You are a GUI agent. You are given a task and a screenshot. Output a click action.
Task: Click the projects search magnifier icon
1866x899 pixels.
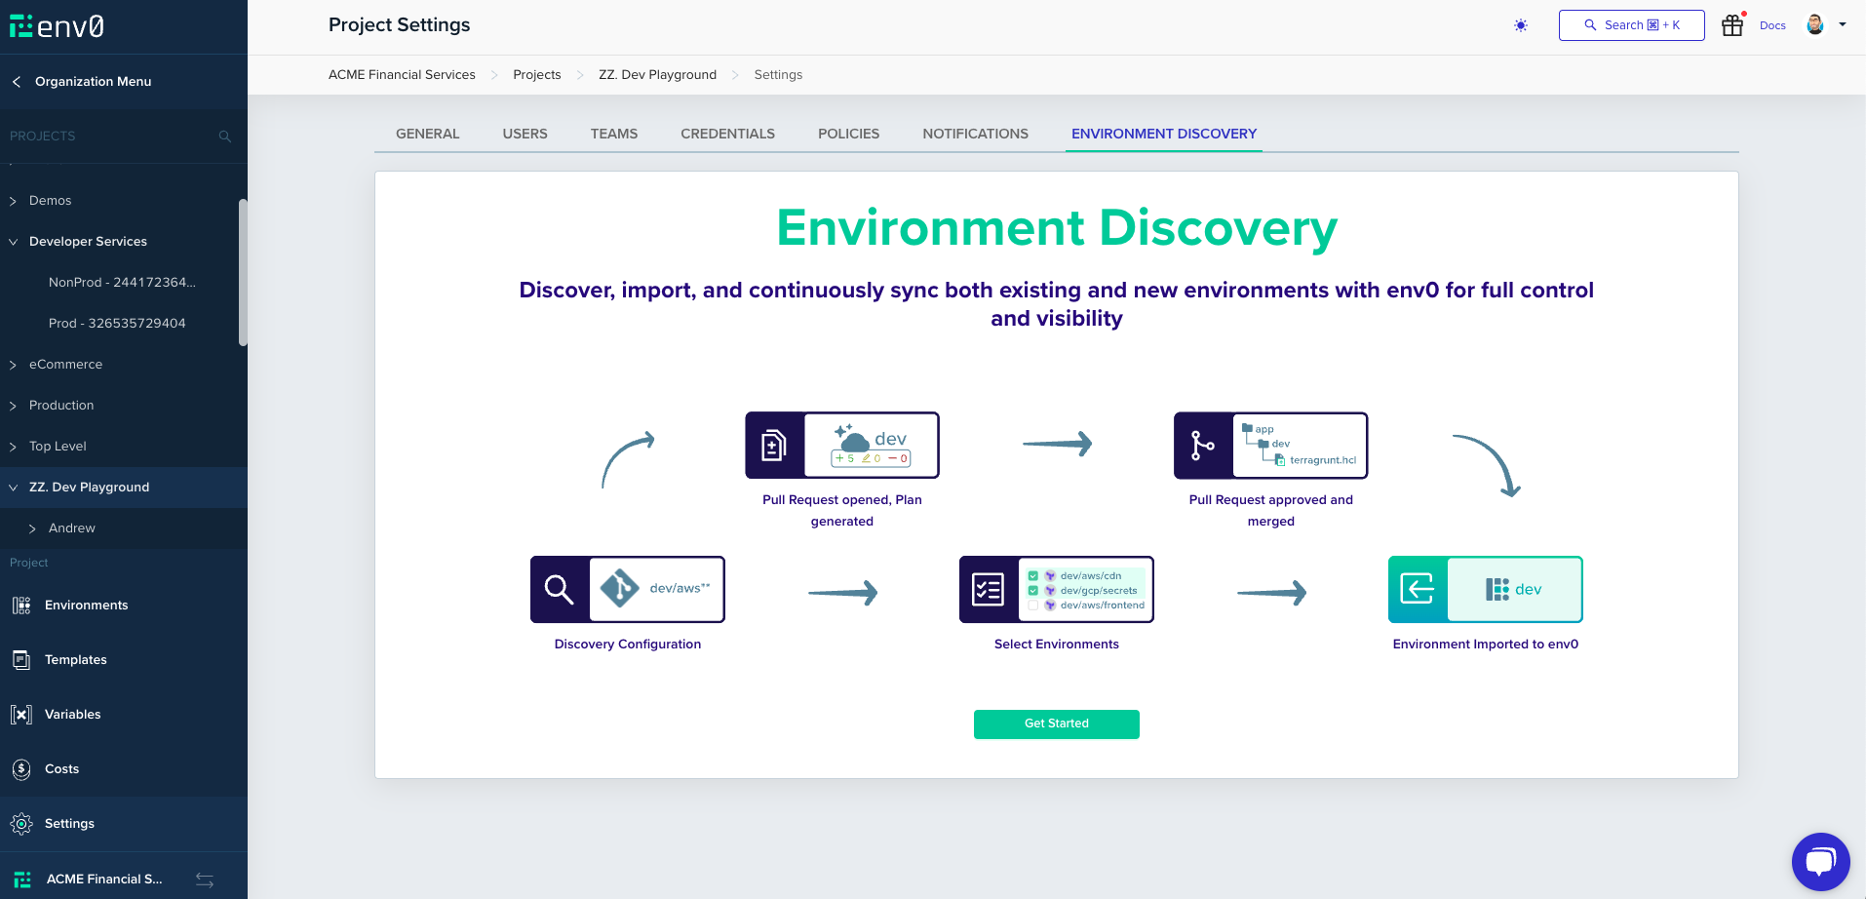click(x=225, y=137)
